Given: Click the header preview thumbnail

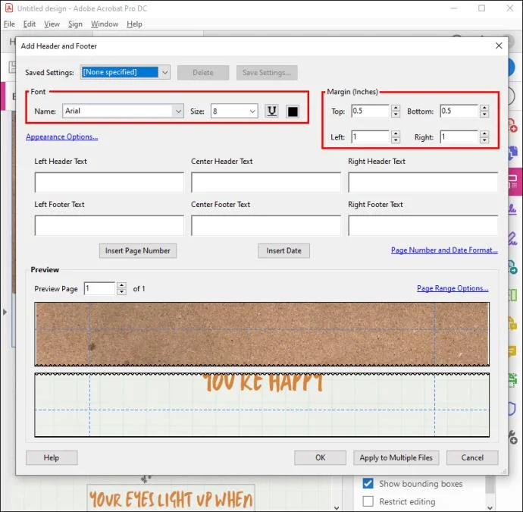Looking at the screenshot, I should click(x=261, y=334).
